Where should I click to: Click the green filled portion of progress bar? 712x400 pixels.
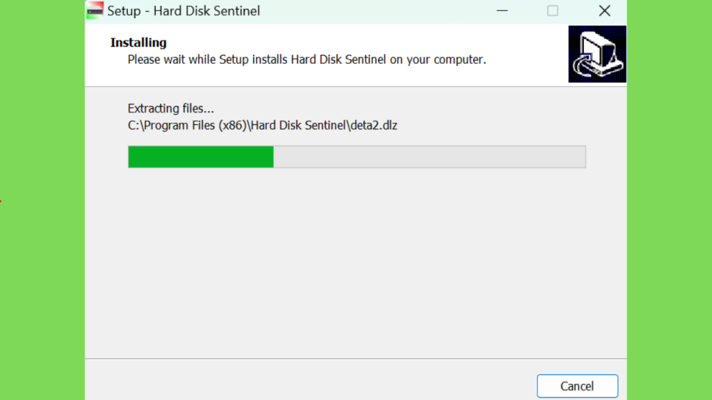[201, 157]
